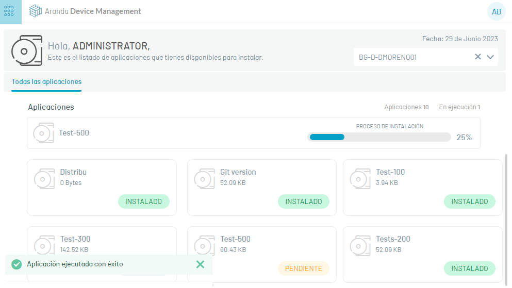Select the disc icon in the Test-500 installing row

coord(43,133)
